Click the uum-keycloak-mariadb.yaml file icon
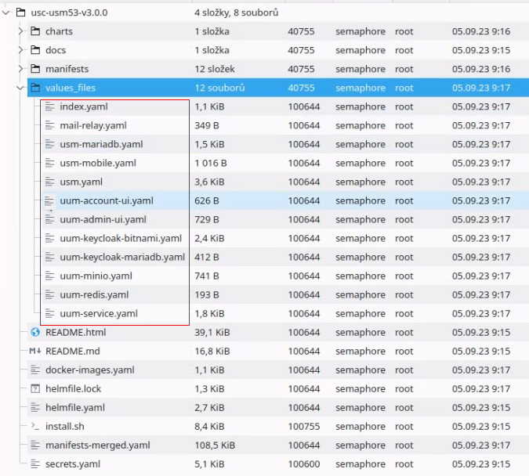The width and height of the screenshot is (529, 476). (x=49, y=258)
